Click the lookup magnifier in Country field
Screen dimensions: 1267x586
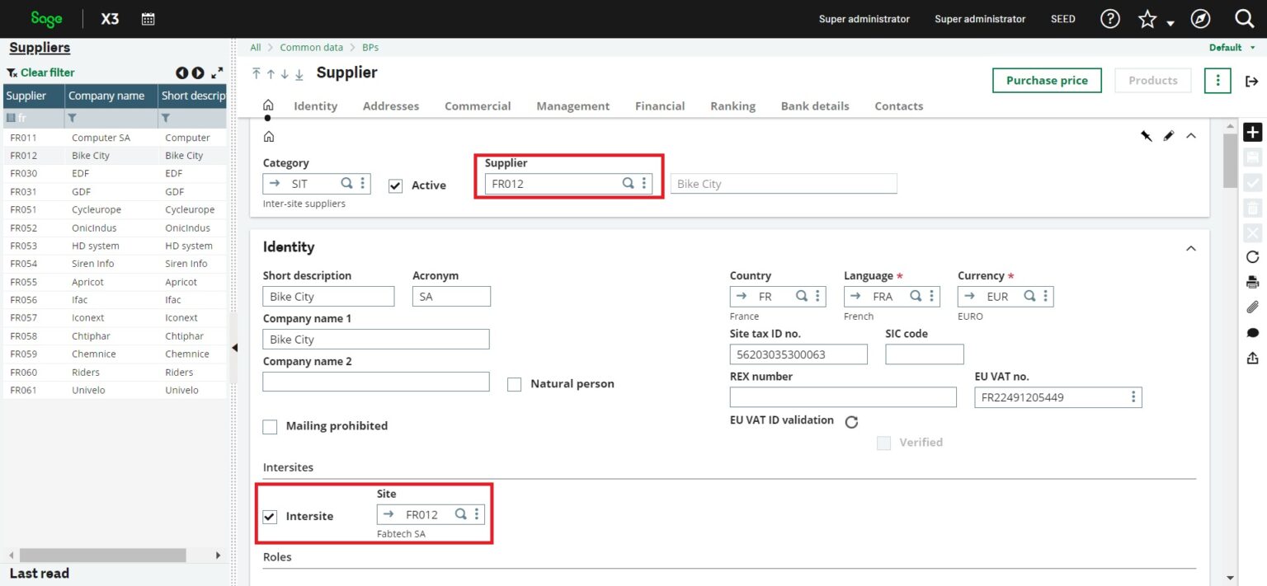click(801, 296)
